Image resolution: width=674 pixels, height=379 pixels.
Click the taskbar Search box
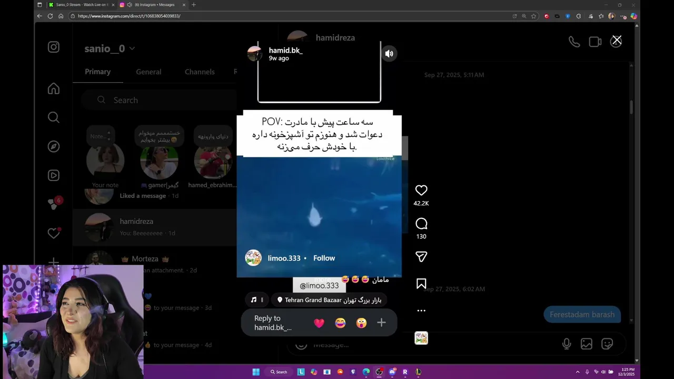[279, 372]
